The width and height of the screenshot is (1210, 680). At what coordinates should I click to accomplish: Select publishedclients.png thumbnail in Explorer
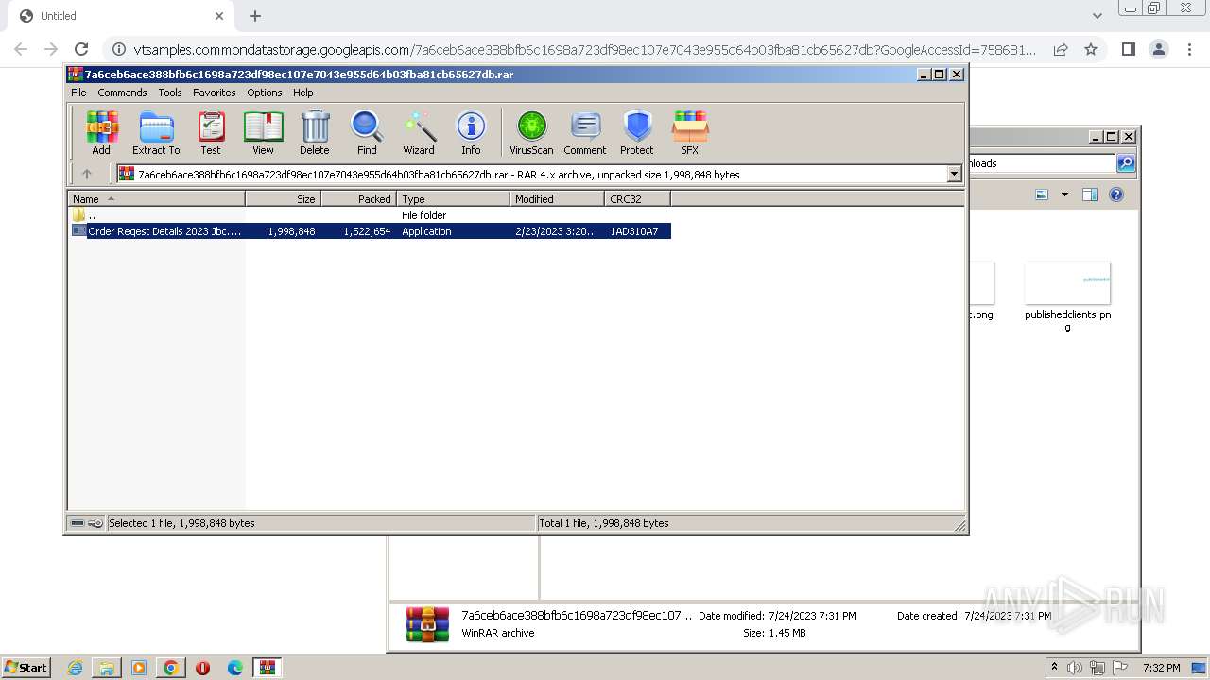(x=1067, y=283)
